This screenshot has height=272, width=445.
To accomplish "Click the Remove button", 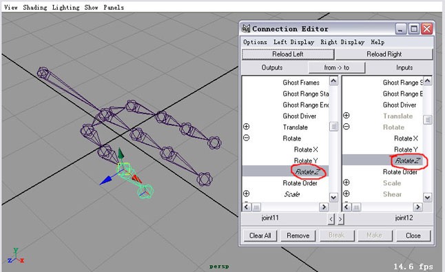I will pyautogui.click(x=298, y=236).
